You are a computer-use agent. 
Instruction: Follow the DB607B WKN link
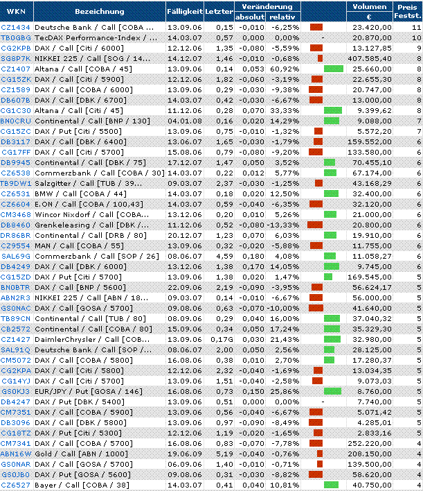pos(16,100)
